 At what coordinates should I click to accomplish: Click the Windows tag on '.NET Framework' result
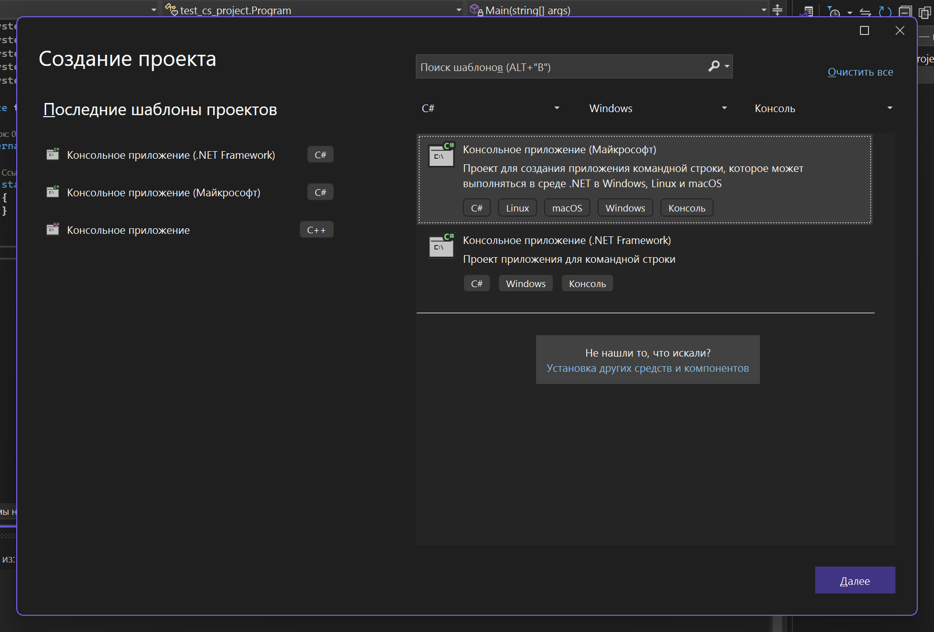click(526, 284)
